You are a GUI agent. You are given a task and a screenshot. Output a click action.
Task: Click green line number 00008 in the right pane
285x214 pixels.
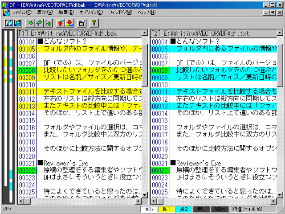[x=160, y=70]
